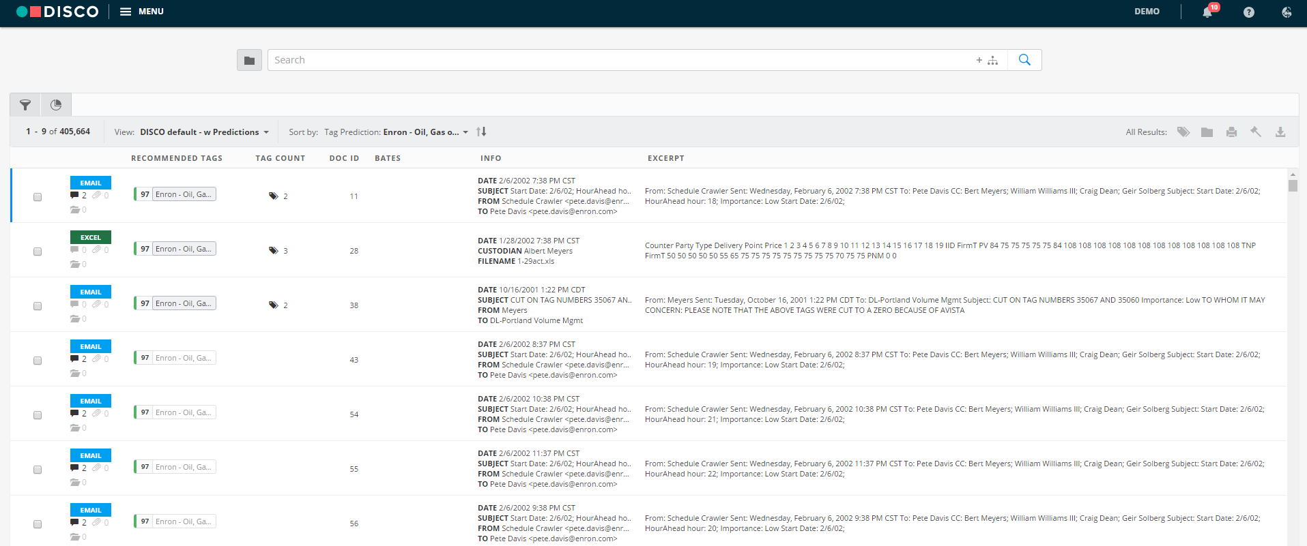Open the search builder hierarchy icon
This screenshot has width=1307, height=546.
pos(992,60)
